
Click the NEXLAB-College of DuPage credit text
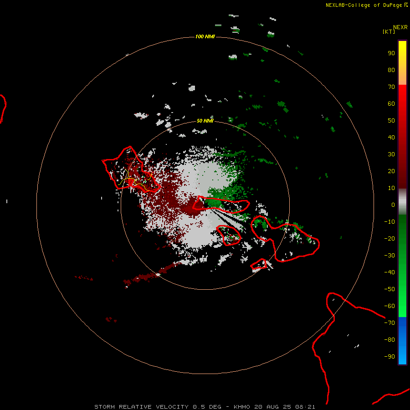pyautogui.click(x=364, y=5)
